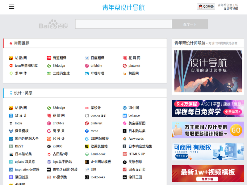Open the 日本响应式站集 link

click(140, 146)
